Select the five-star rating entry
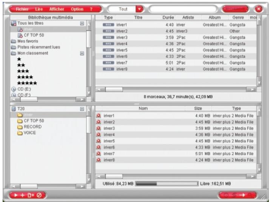 point(27,83)
